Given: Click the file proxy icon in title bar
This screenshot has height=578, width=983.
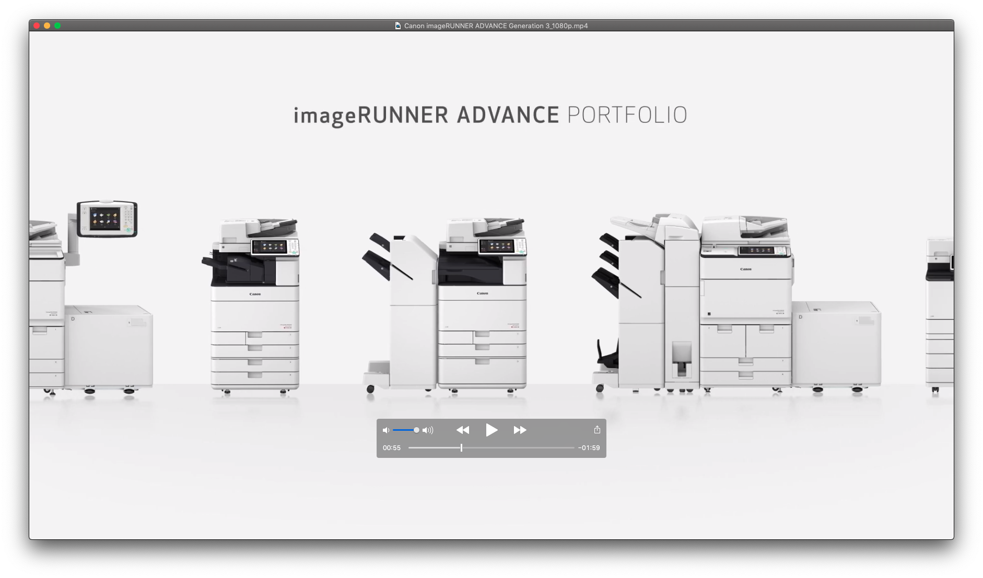Looking at the screenshot, I should [398, 26].
